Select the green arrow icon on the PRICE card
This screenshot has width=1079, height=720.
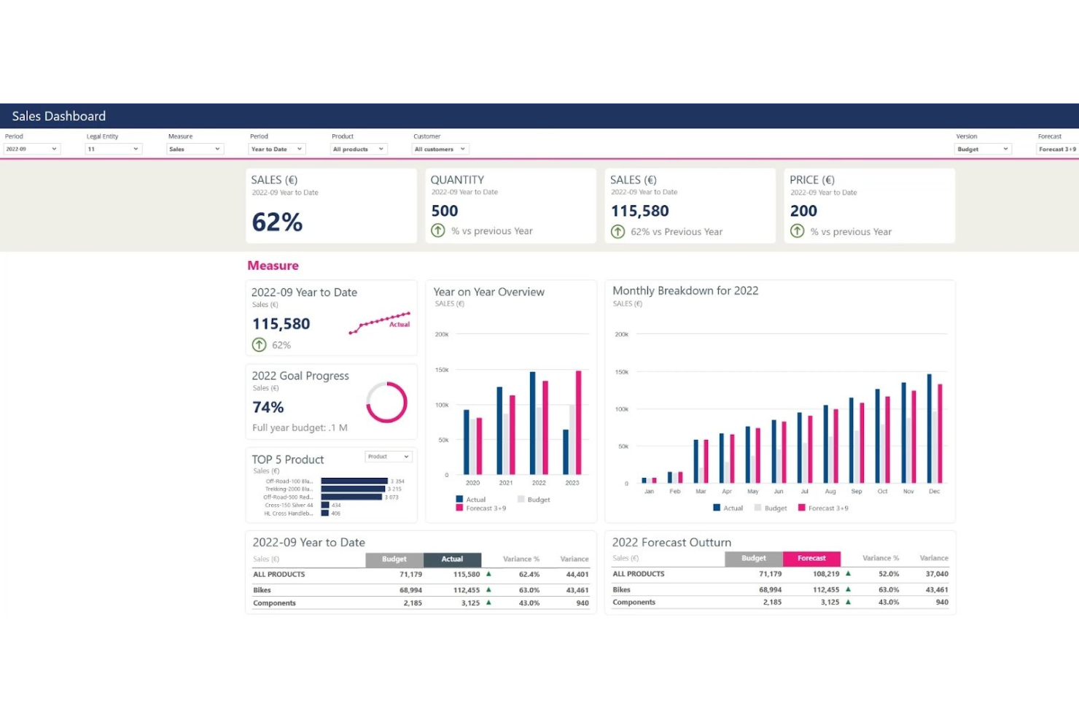[x=797, y=231]
